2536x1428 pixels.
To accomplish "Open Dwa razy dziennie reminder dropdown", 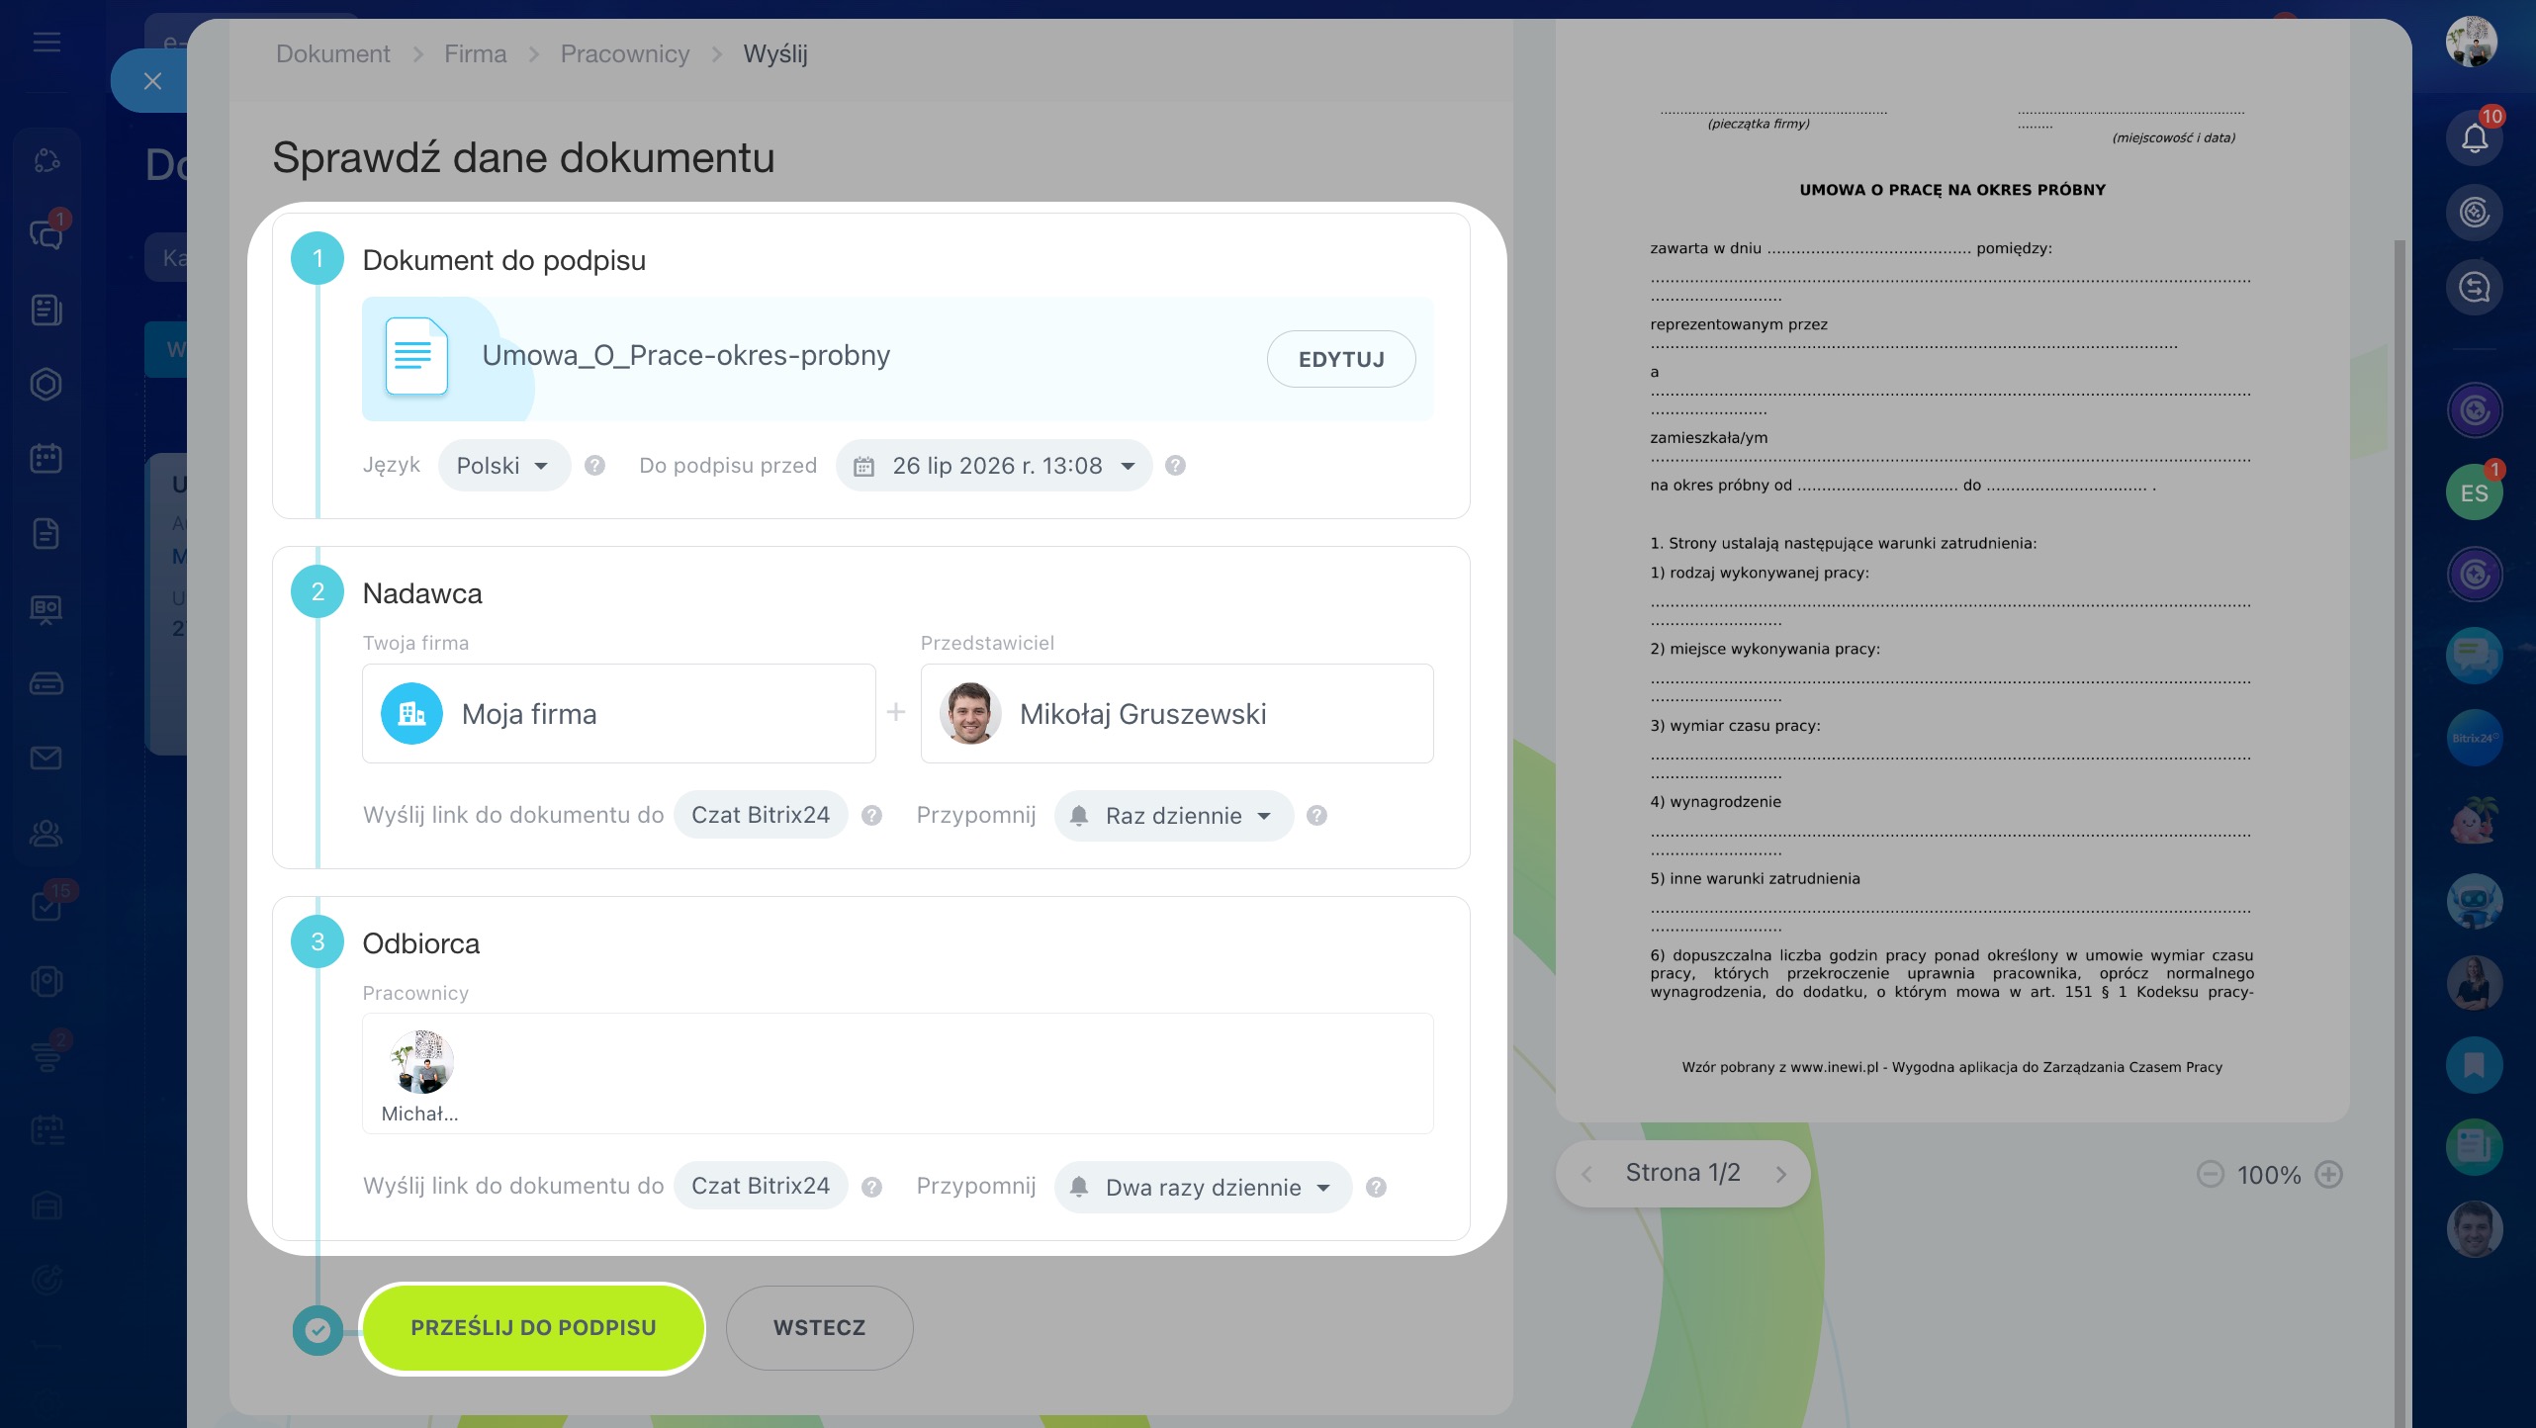I will click(1203, 1187).
